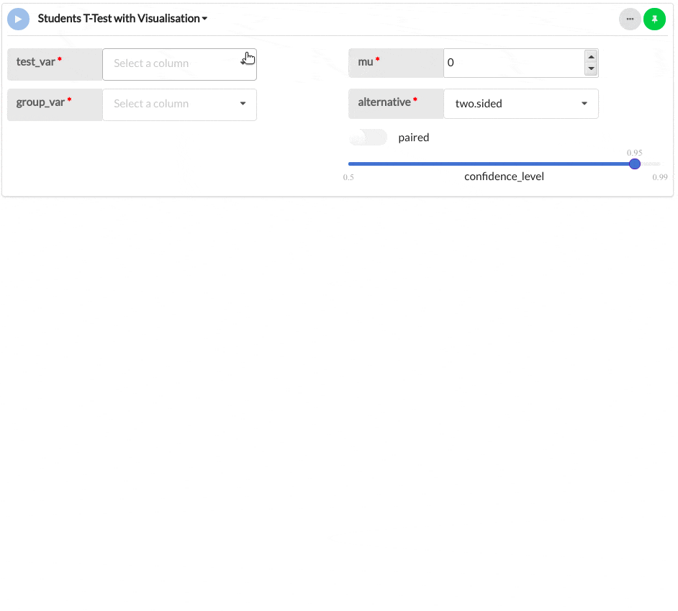Click the slider track near 0.5

point(353,164)
